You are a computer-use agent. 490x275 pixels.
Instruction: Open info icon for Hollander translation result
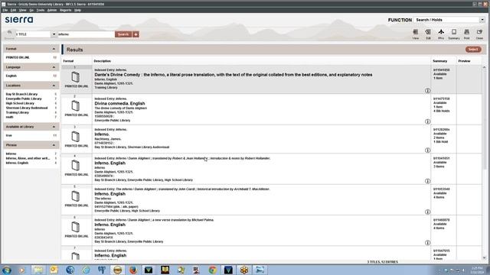[x=427, y=181]
